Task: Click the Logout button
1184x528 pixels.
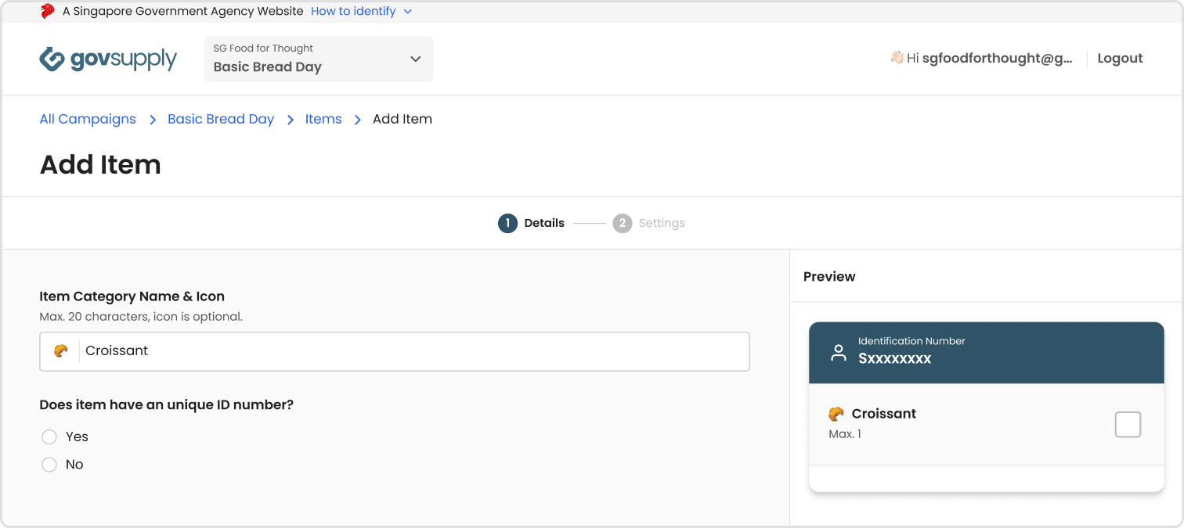Action: point(1119,58)
